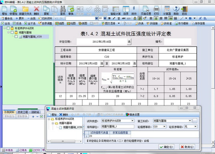Collapse 地基与基础 node in dialog tree
The image size is (215, 154).
pos(53,123)
